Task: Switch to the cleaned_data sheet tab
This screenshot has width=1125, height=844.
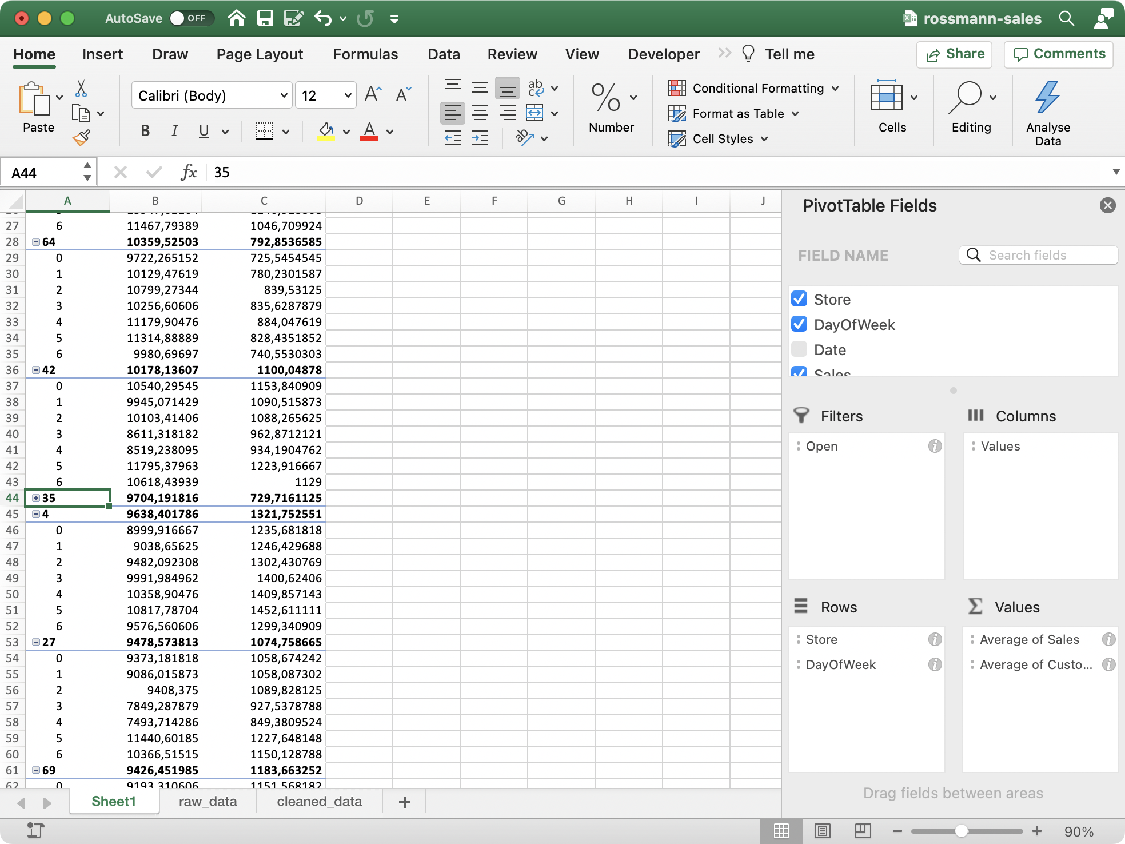Action: point(319,801)
